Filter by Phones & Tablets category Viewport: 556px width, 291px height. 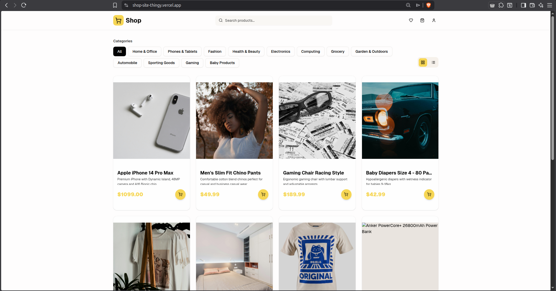point(182,52)
